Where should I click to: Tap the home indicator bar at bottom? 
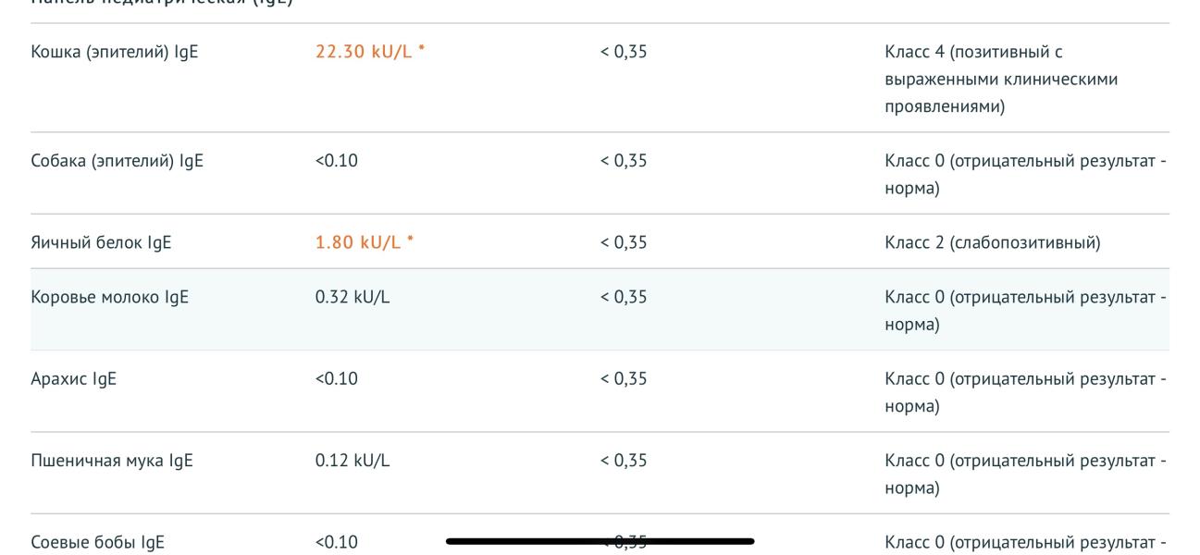point(600,541)
